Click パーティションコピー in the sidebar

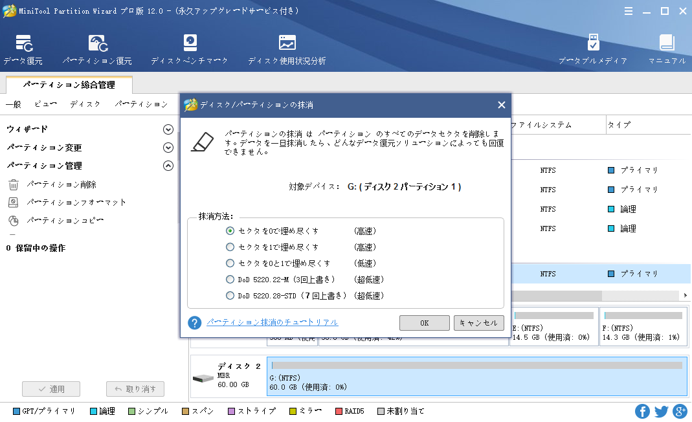(x=65, y=221)
